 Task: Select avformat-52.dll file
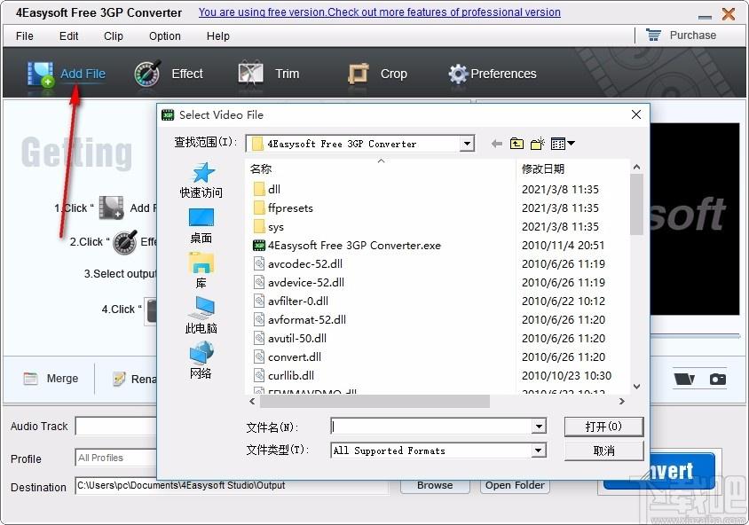point(299,320)
